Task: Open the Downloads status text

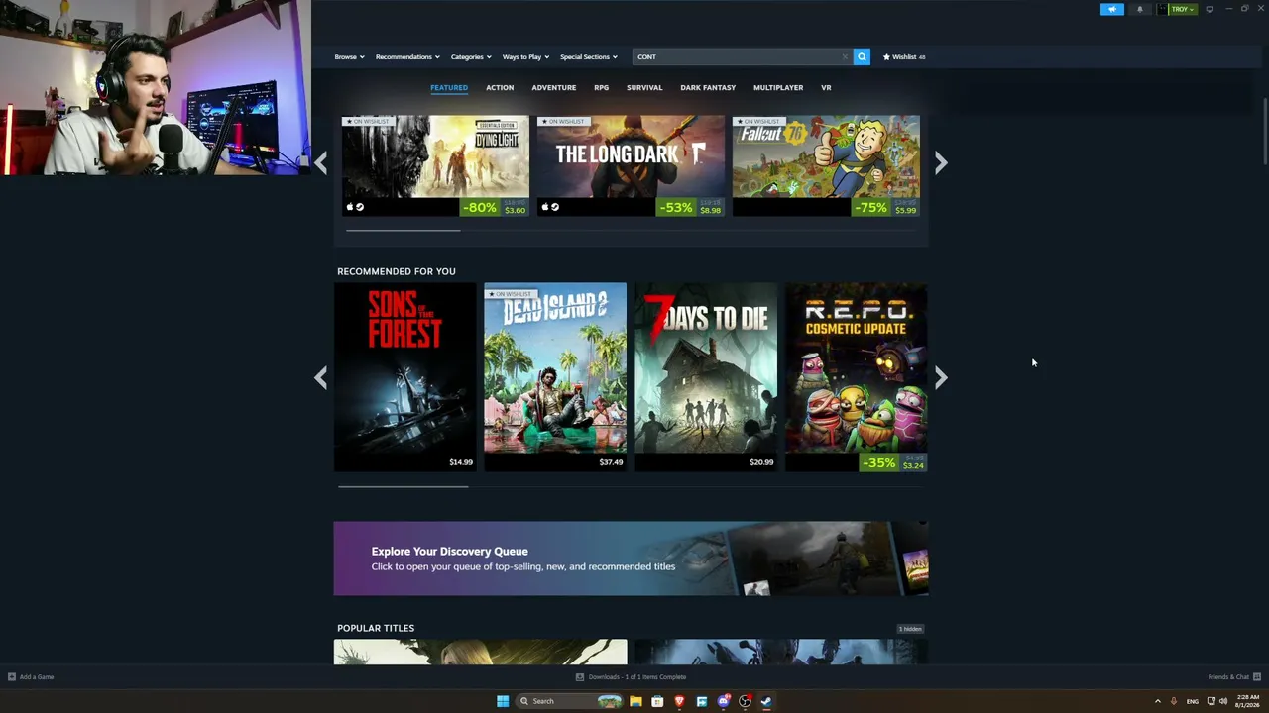Action: pos(637,677)
